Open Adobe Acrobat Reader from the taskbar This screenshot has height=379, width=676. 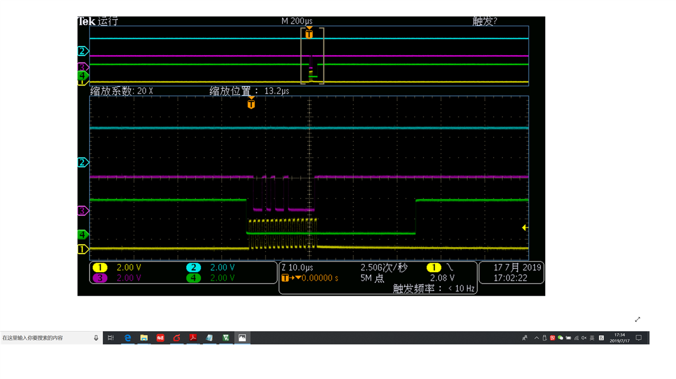pyautogui.click(x=193, y=338)
